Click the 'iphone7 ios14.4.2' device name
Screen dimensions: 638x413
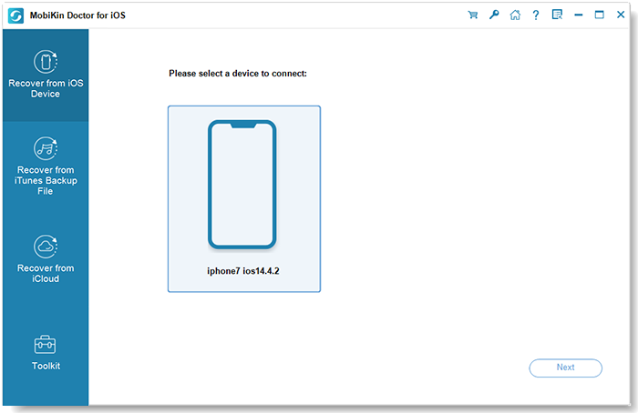243,271
